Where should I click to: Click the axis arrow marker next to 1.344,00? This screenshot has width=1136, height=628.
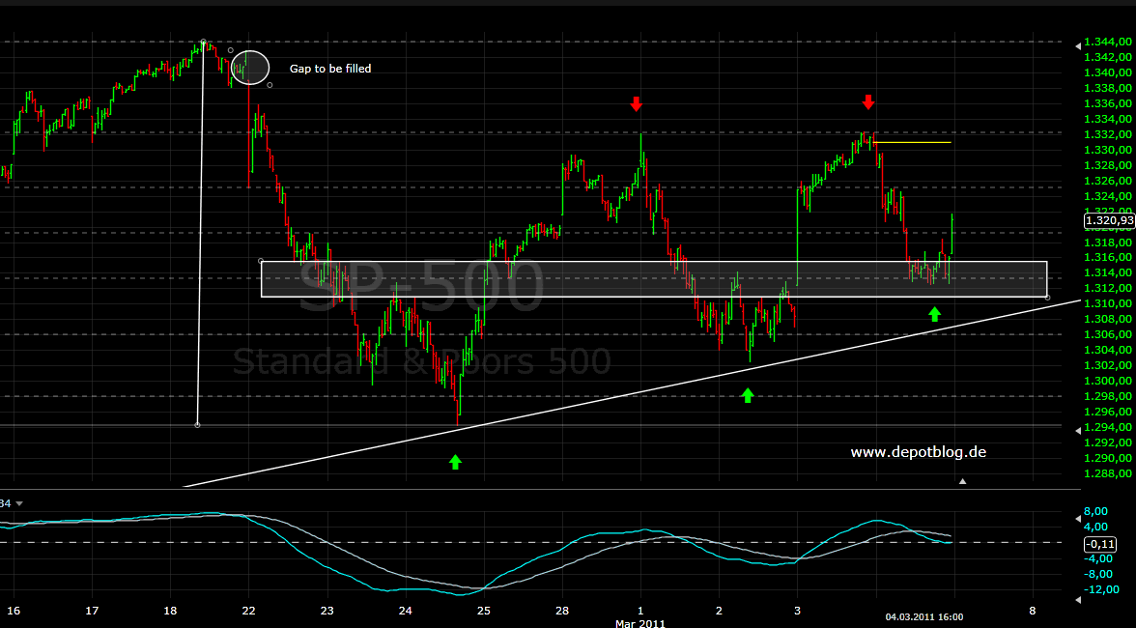[x=1077, y=43]
